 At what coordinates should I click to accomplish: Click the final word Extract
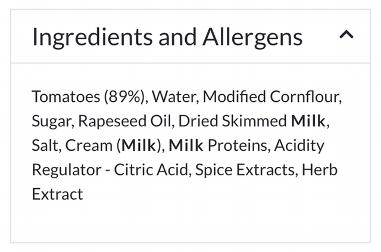[x=57, y=194]
